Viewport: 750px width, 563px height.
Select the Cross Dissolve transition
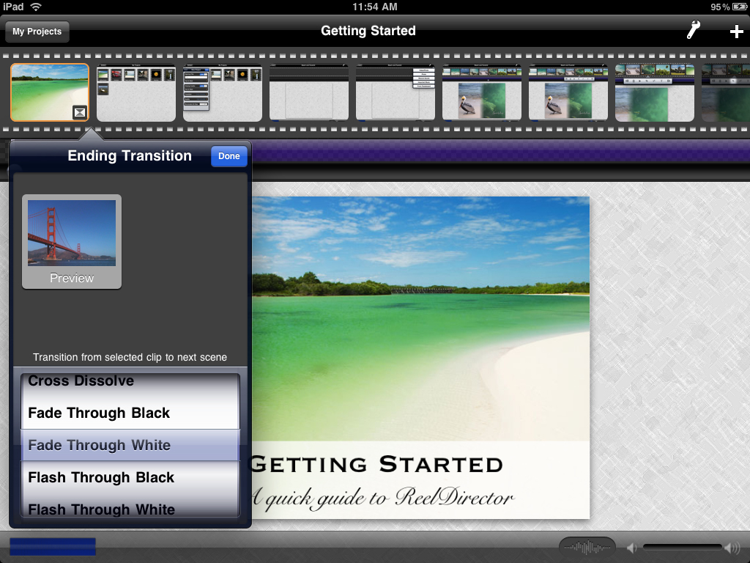(x=130, y=380)
